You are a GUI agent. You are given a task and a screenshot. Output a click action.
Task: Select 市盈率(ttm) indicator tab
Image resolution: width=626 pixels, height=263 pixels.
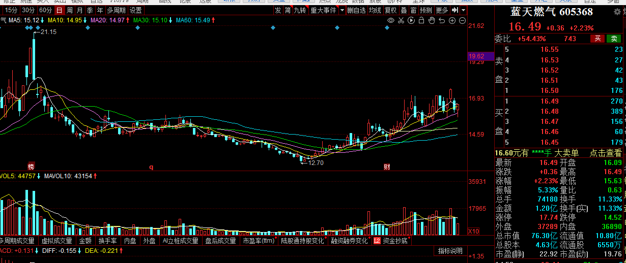point(259,241)
